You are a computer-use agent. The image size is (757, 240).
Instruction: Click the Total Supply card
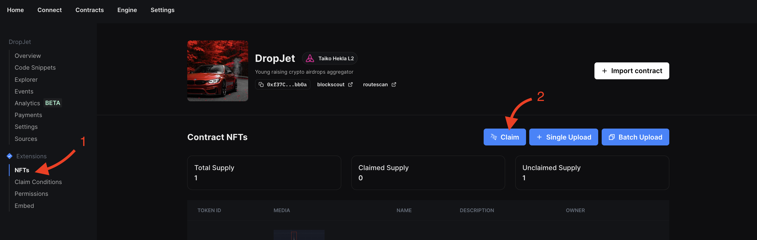click(x=264, y=172)
